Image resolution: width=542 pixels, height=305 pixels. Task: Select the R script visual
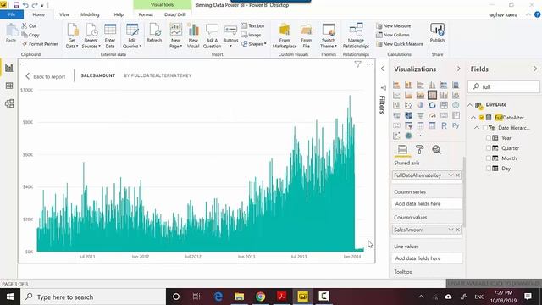(x=444, y=125)
